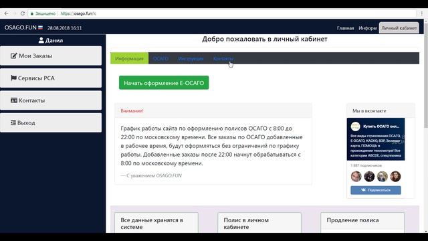The image size is (428, 241).
Task: Click the Внимание! heading text
Action: 132,110
